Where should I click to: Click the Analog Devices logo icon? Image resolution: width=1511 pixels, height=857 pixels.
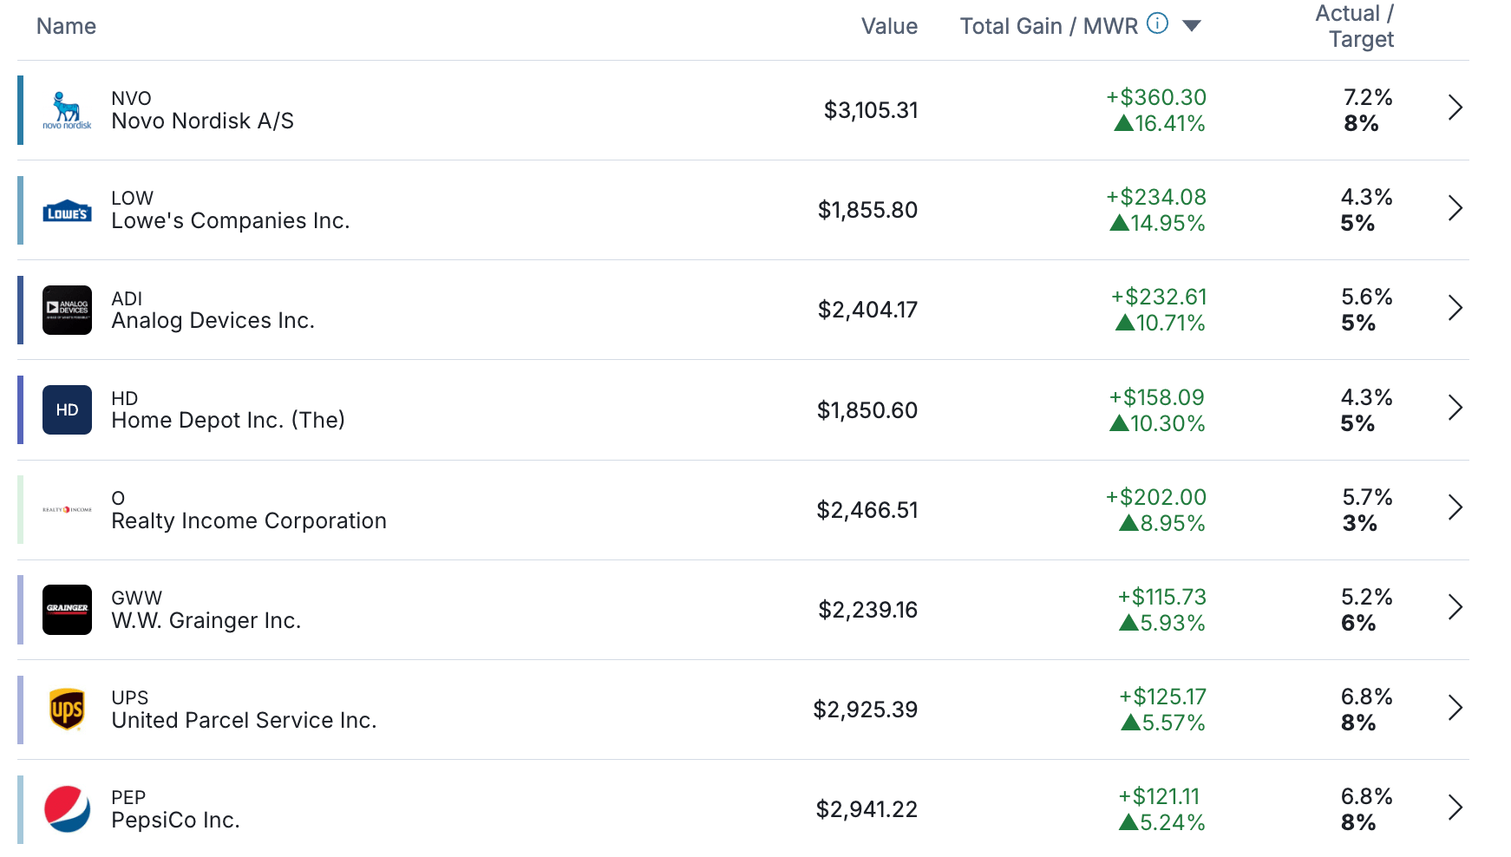click(x=67, y=310)
